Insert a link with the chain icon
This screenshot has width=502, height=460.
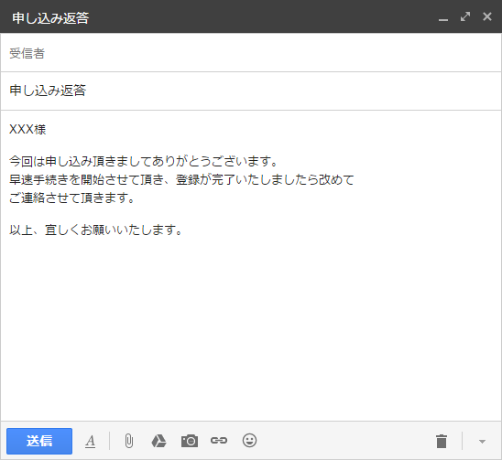pyautogui.click(x=219, y=441)
